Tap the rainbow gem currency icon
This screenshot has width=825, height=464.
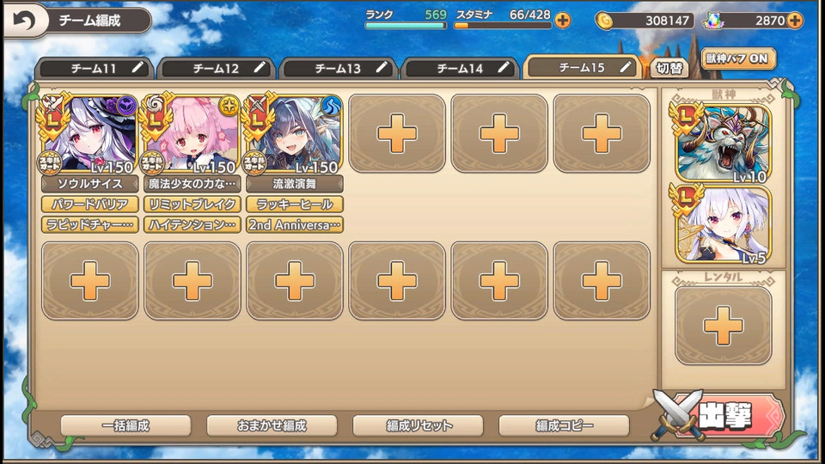point(713,21)
